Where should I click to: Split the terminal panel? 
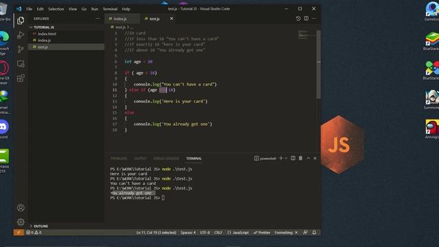[293, 158]
